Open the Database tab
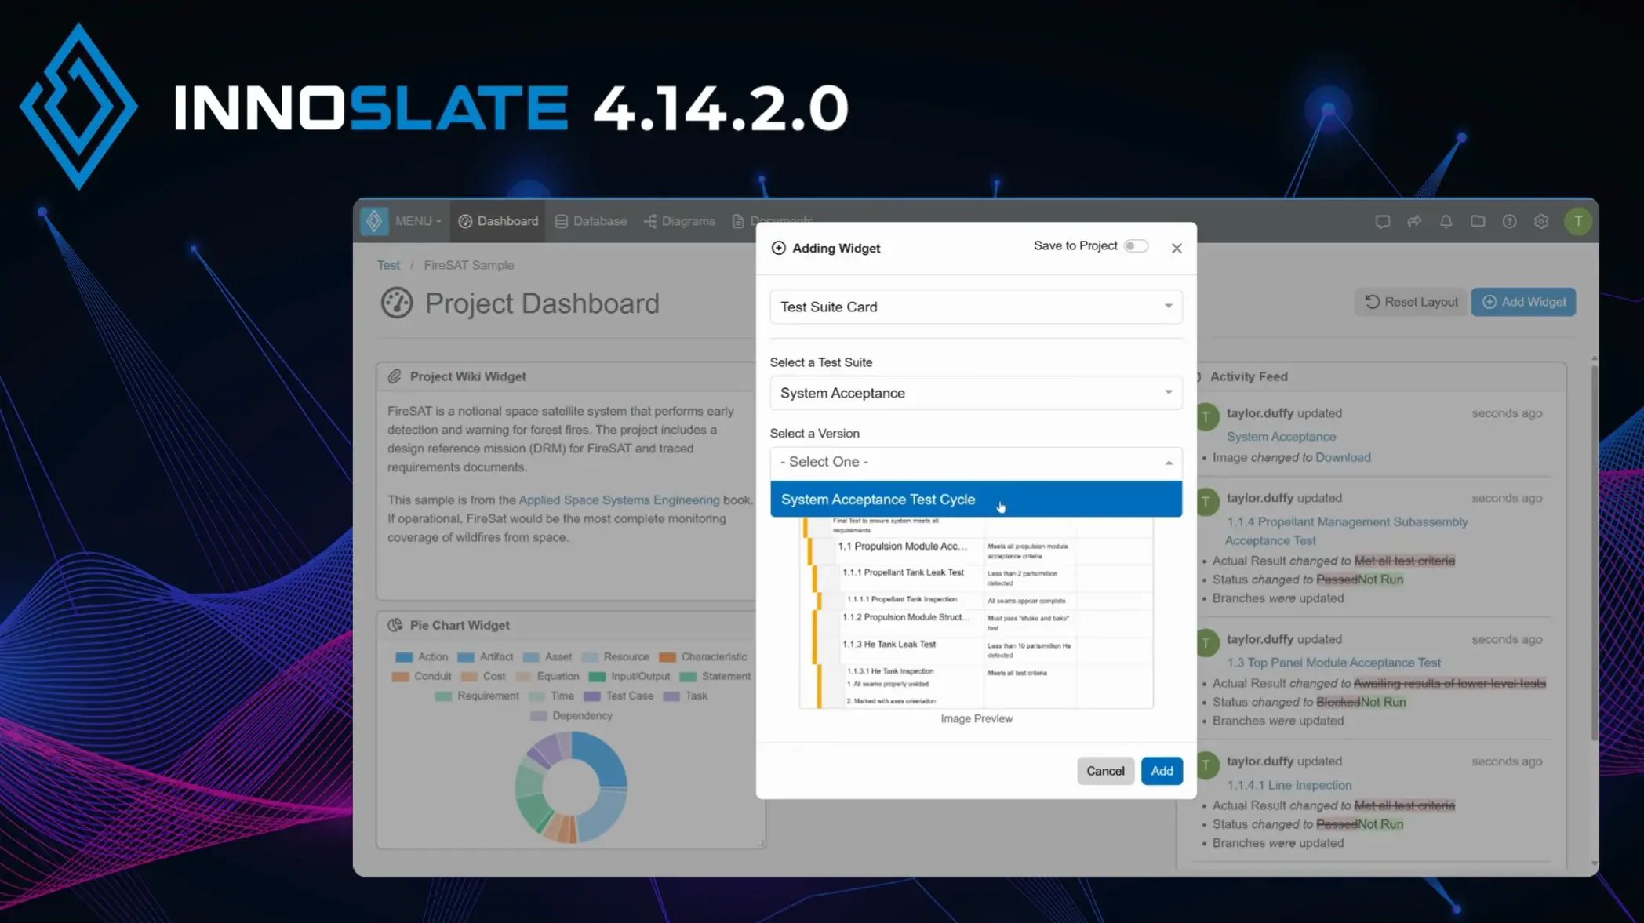 tap(591, 221)
